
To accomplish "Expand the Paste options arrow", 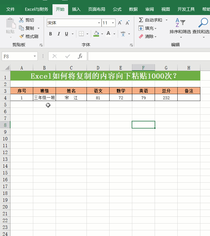I will tap(10, 37).
